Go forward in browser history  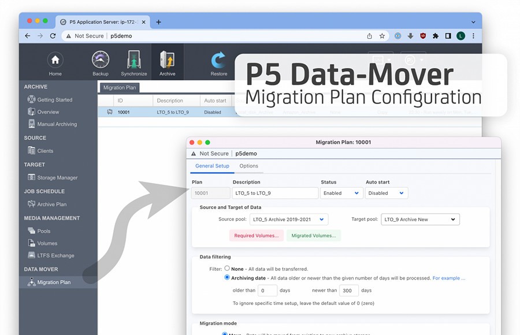[x=40, y=36]
